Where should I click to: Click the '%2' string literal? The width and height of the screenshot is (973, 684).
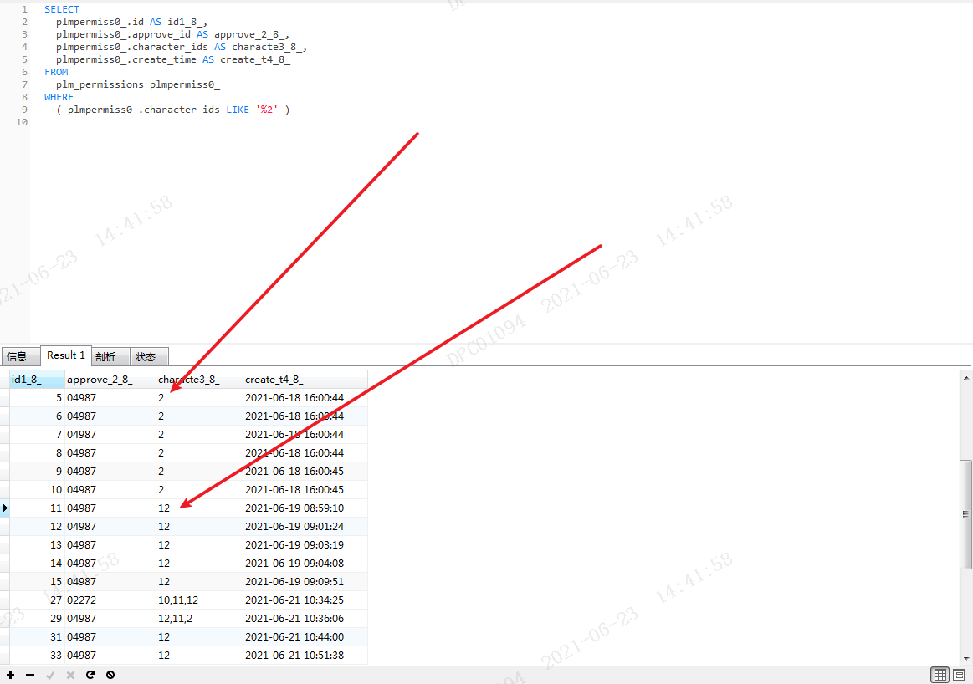point(267,110)
